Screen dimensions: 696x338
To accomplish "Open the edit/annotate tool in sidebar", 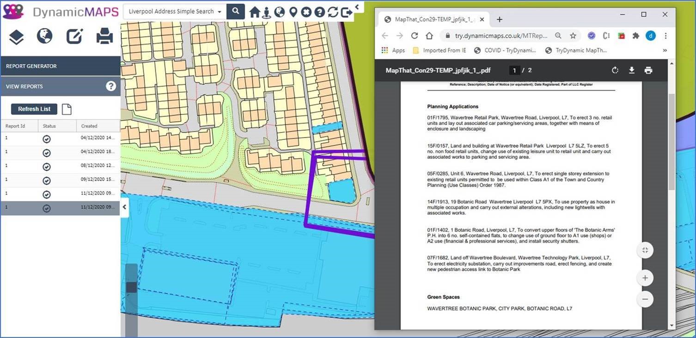I will click(x=74, y=36).
